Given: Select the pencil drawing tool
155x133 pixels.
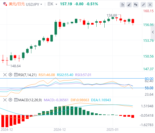Looking at the screenshot, I should click(129, 5).
